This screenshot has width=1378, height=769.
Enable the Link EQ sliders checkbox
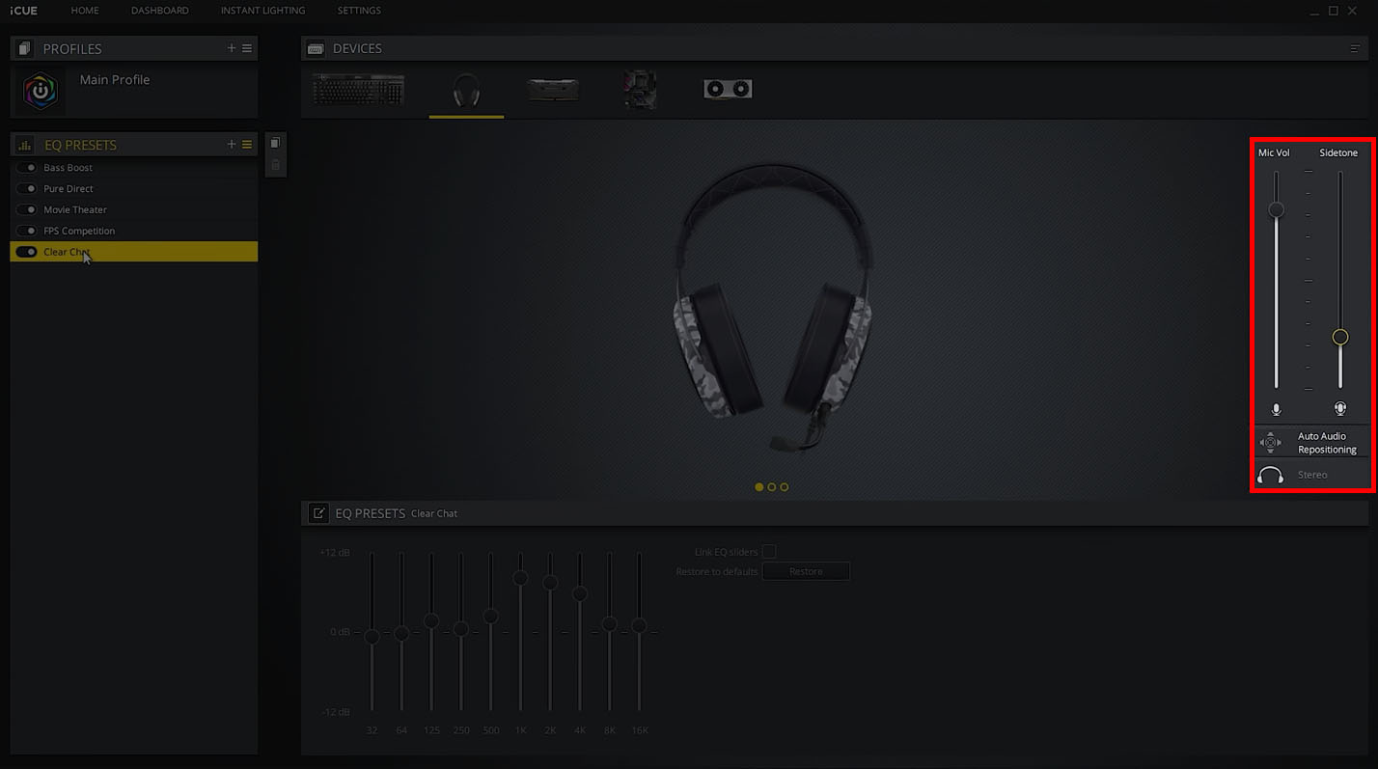click(x=768, y=551)
